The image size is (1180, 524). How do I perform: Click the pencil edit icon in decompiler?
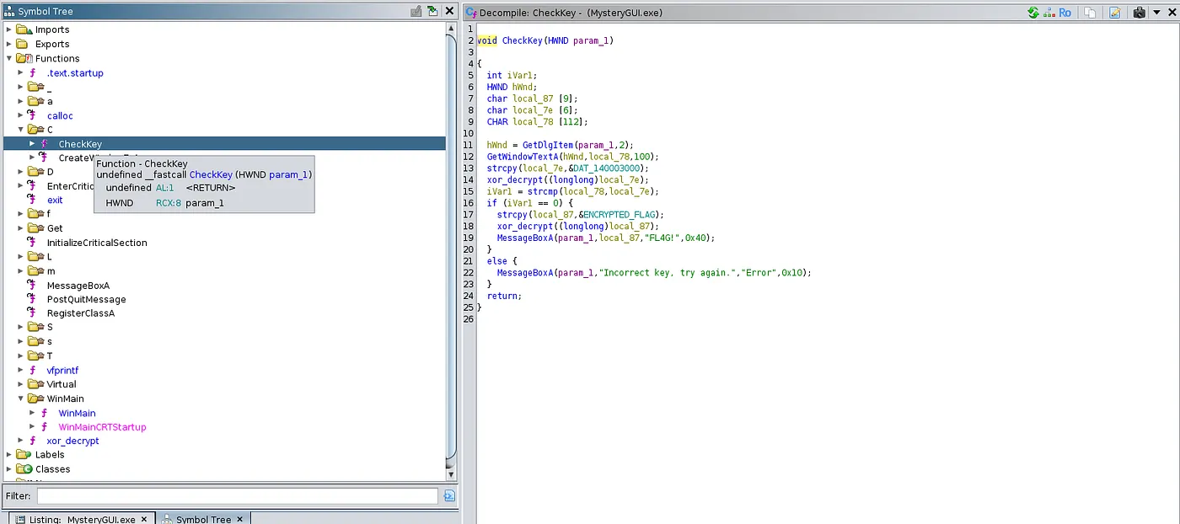(x=1114, y=13)
